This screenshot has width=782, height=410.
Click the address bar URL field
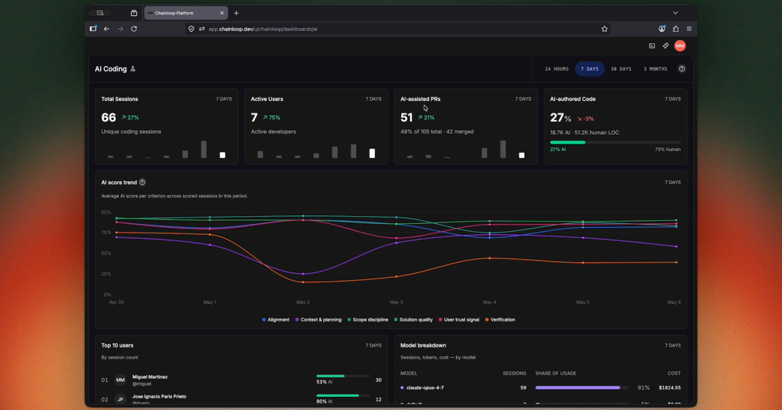pyautogui.click(x=398, y=29)
